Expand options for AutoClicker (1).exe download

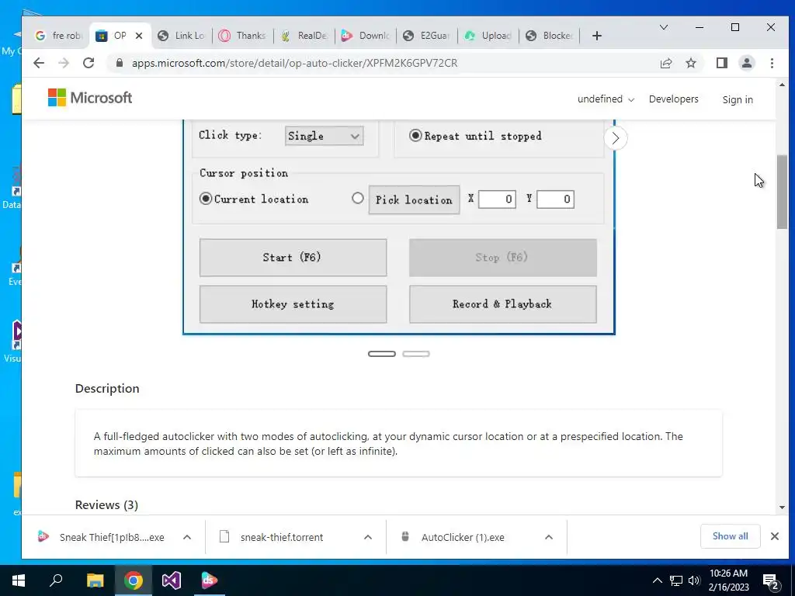click(549, 537)
